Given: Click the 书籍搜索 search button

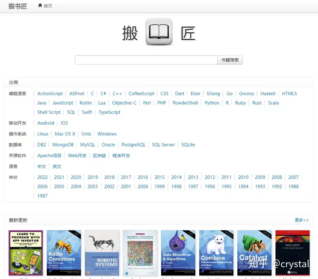Looking at the screenshot, I should (230, 60).
